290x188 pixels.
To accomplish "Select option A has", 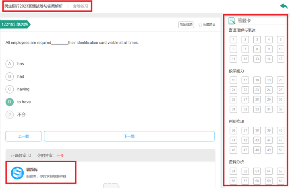I will (x=10, y=64).
